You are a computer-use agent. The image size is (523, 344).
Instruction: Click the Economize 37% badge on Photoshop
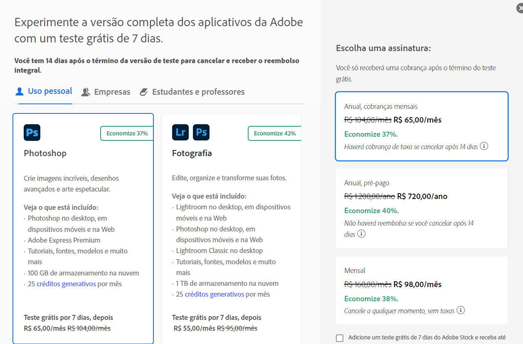coord(127,133)
